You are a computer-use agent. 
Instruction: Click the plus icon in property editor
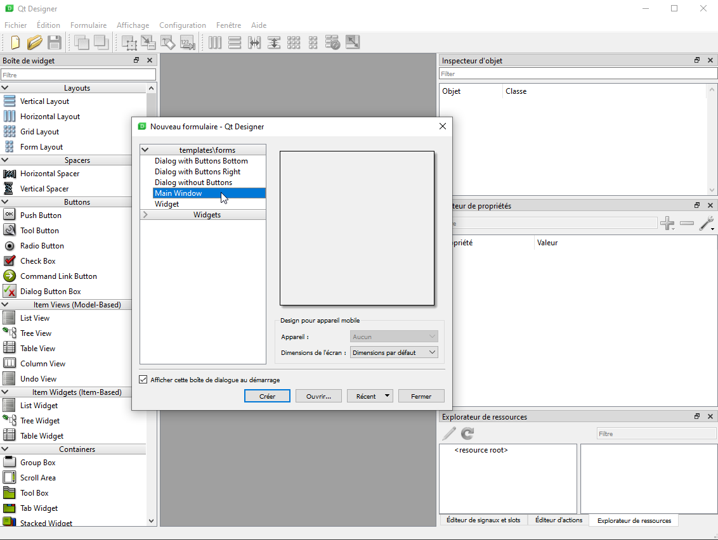click(667, 223)
